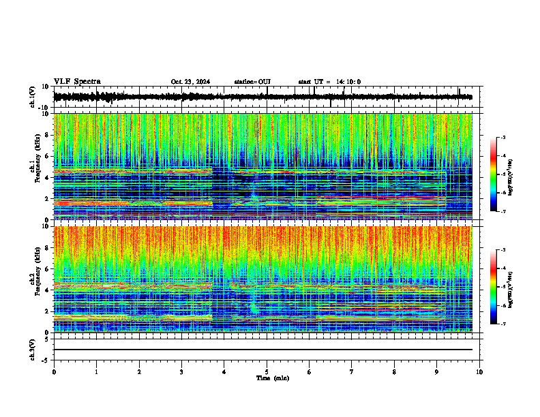Click the "-3" label on ch.1 color bar
This screenshot has height=417, width=540.
point(502,137)
